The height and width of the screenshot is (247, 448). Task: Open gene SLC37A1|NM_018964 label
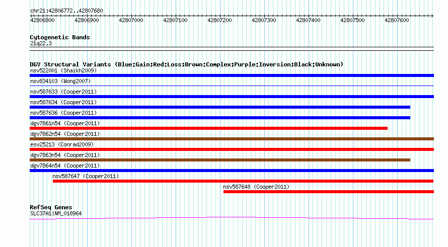point(56,213)
